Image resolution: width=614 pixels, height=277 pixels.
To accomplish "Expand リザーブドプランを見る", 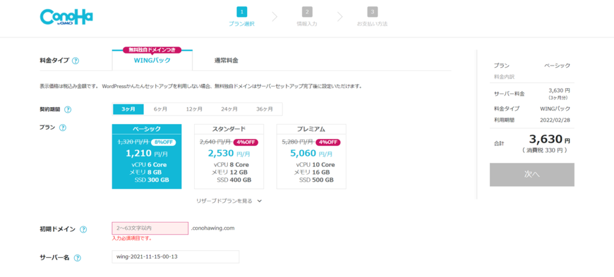I will (229, 201).
